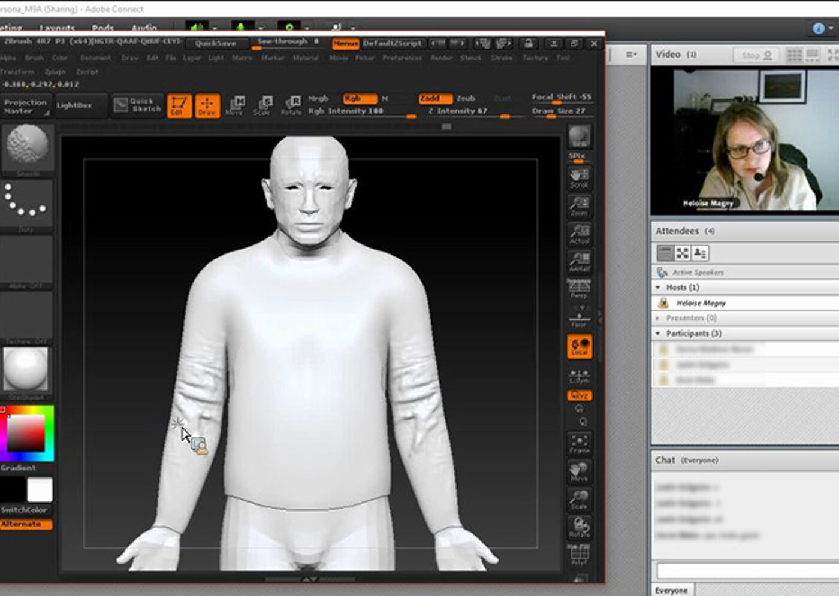Activate the Draw mode button in ZBrush

click(x=207, y=105)
